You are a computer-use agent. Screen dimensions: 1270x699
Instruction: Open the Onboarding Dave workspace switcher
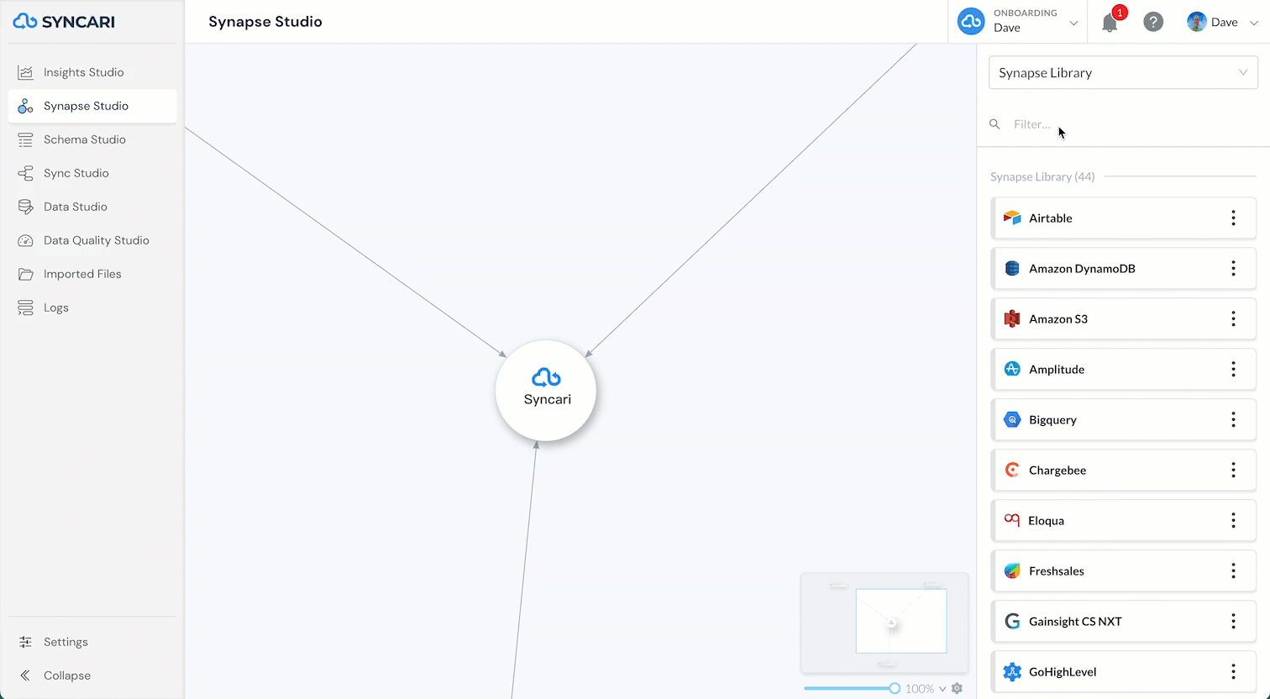1020,22
